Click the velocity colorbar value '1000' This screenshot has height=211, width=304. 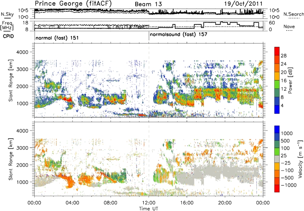pos(287,133)
